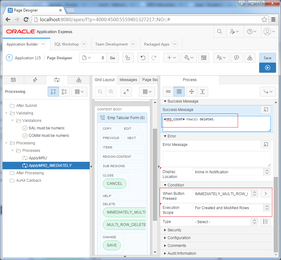The image size is (281, 260).
Task: Open the administration user-wrench menu
Action: [x=234, y=32]
